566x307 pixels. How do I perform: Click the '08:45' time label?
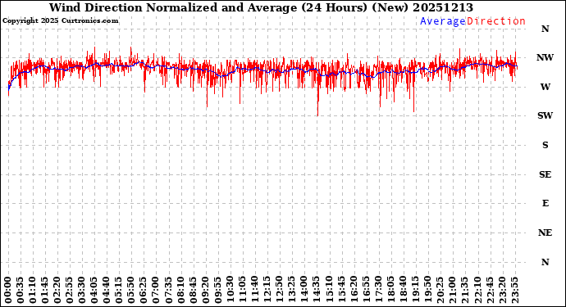[x=193, y=290]
